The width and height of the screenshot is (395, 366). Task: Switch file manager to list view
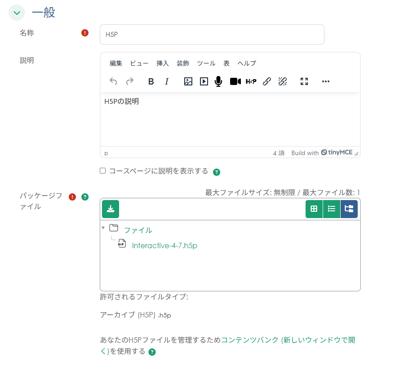tap(332, 209)
